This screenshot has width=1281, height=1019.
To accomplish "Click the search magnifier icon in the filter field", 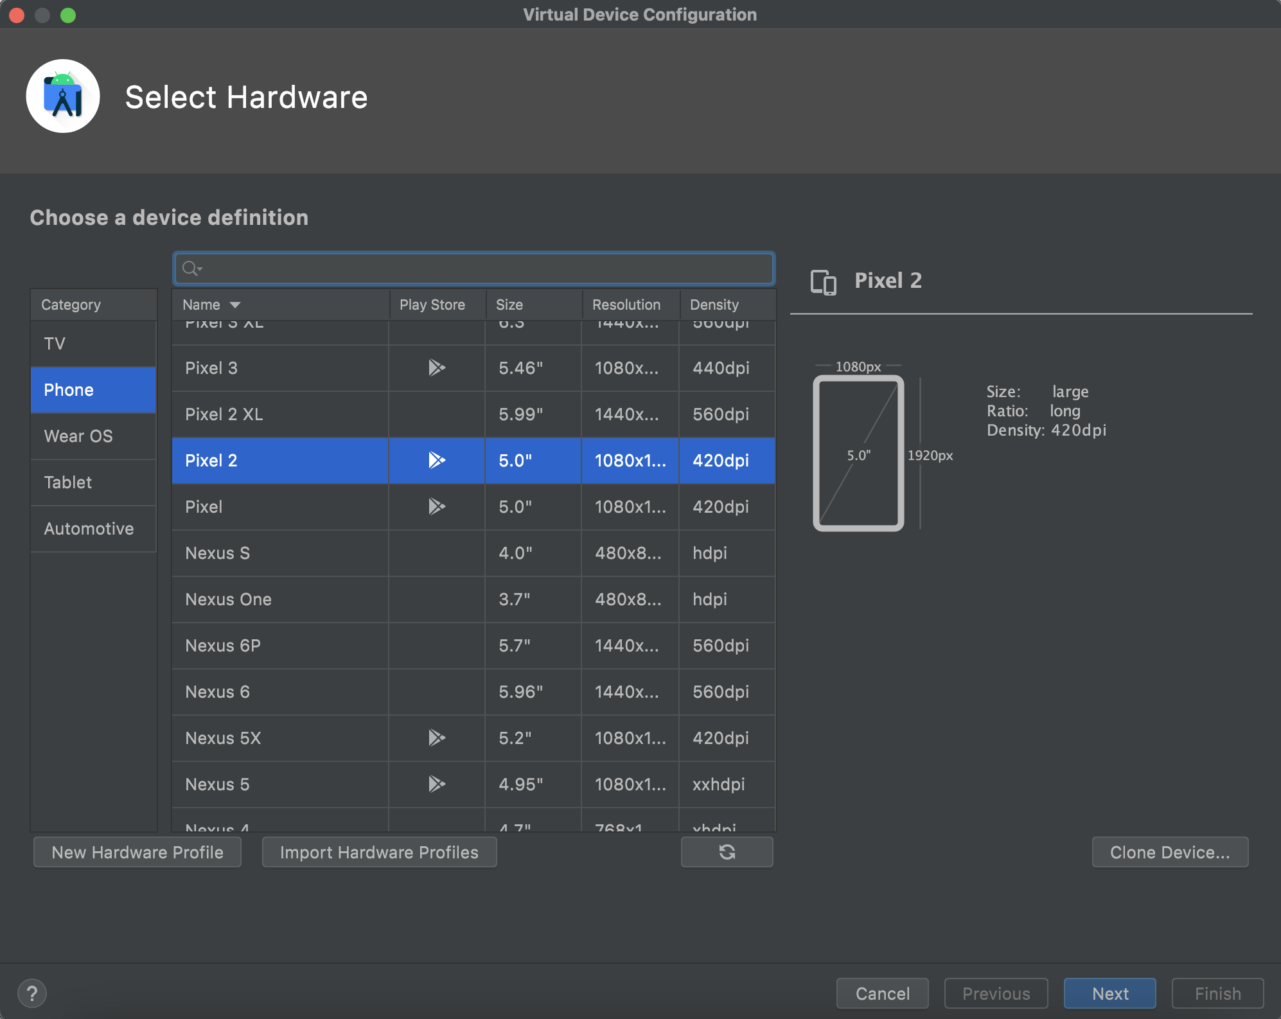I will click(191, 269).
